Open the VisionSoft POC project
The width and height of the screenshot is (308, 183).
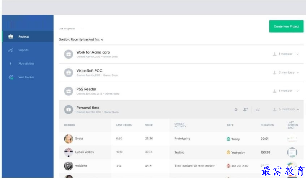pyautogui.click(x=89, y=71)
